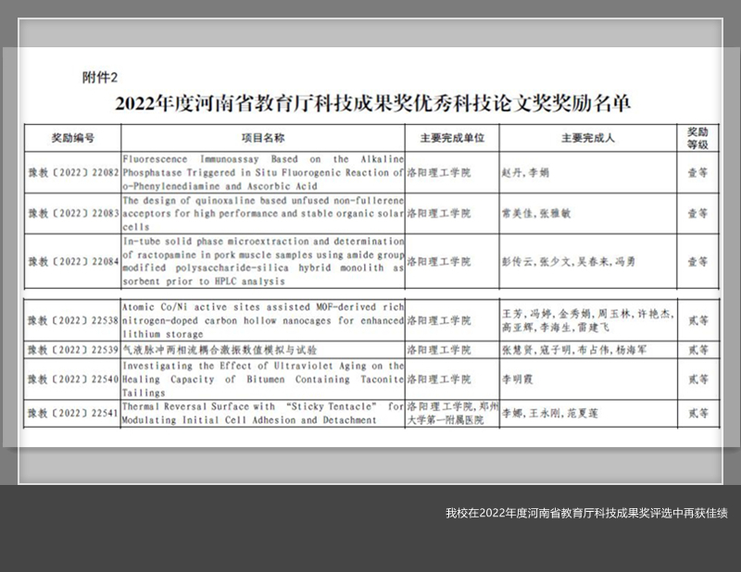Click the quinoxaline organic solar cells project
The height and width of the screenshot is (572, 741).
pyautogui.click(x=263, y=213)
